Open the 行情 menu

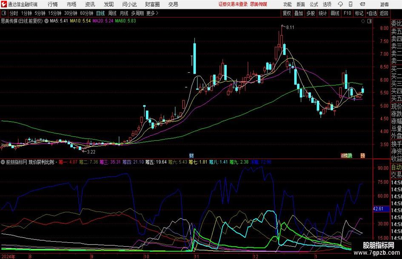pyautogui.click(x=53, y=4)
